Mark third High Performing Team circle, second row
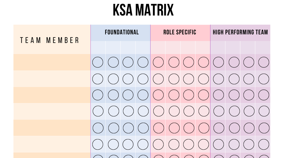 248,79
